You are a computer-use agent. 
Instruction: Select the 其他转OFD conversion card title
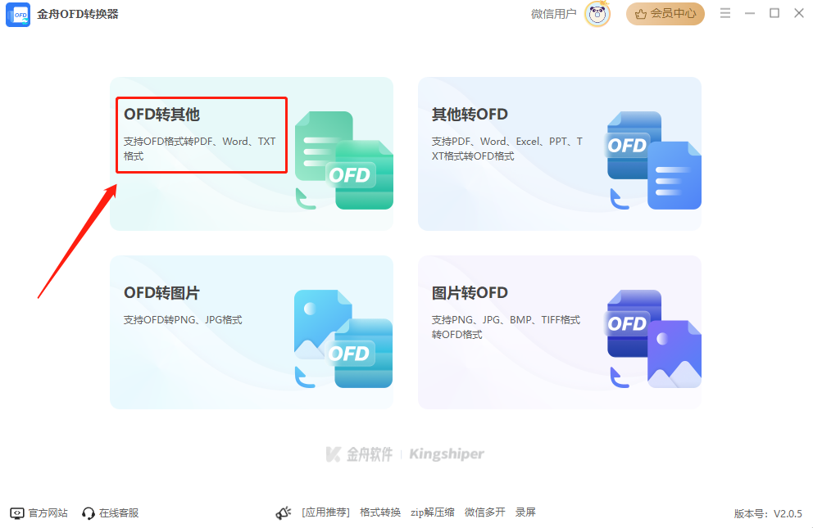[470, 115]
